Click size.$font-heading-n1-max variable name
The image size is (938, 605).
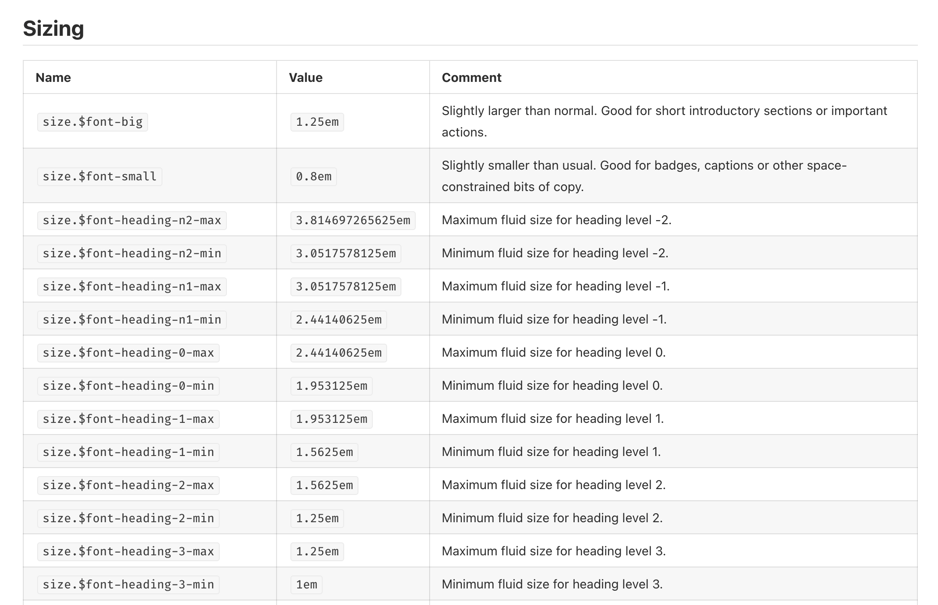132,286
